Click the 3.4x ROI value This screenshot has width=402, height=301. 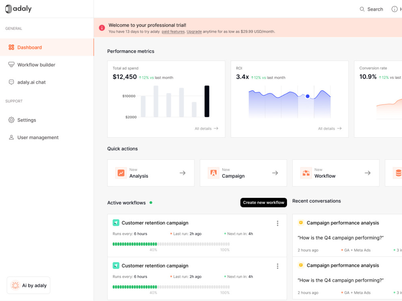(242, 77)
